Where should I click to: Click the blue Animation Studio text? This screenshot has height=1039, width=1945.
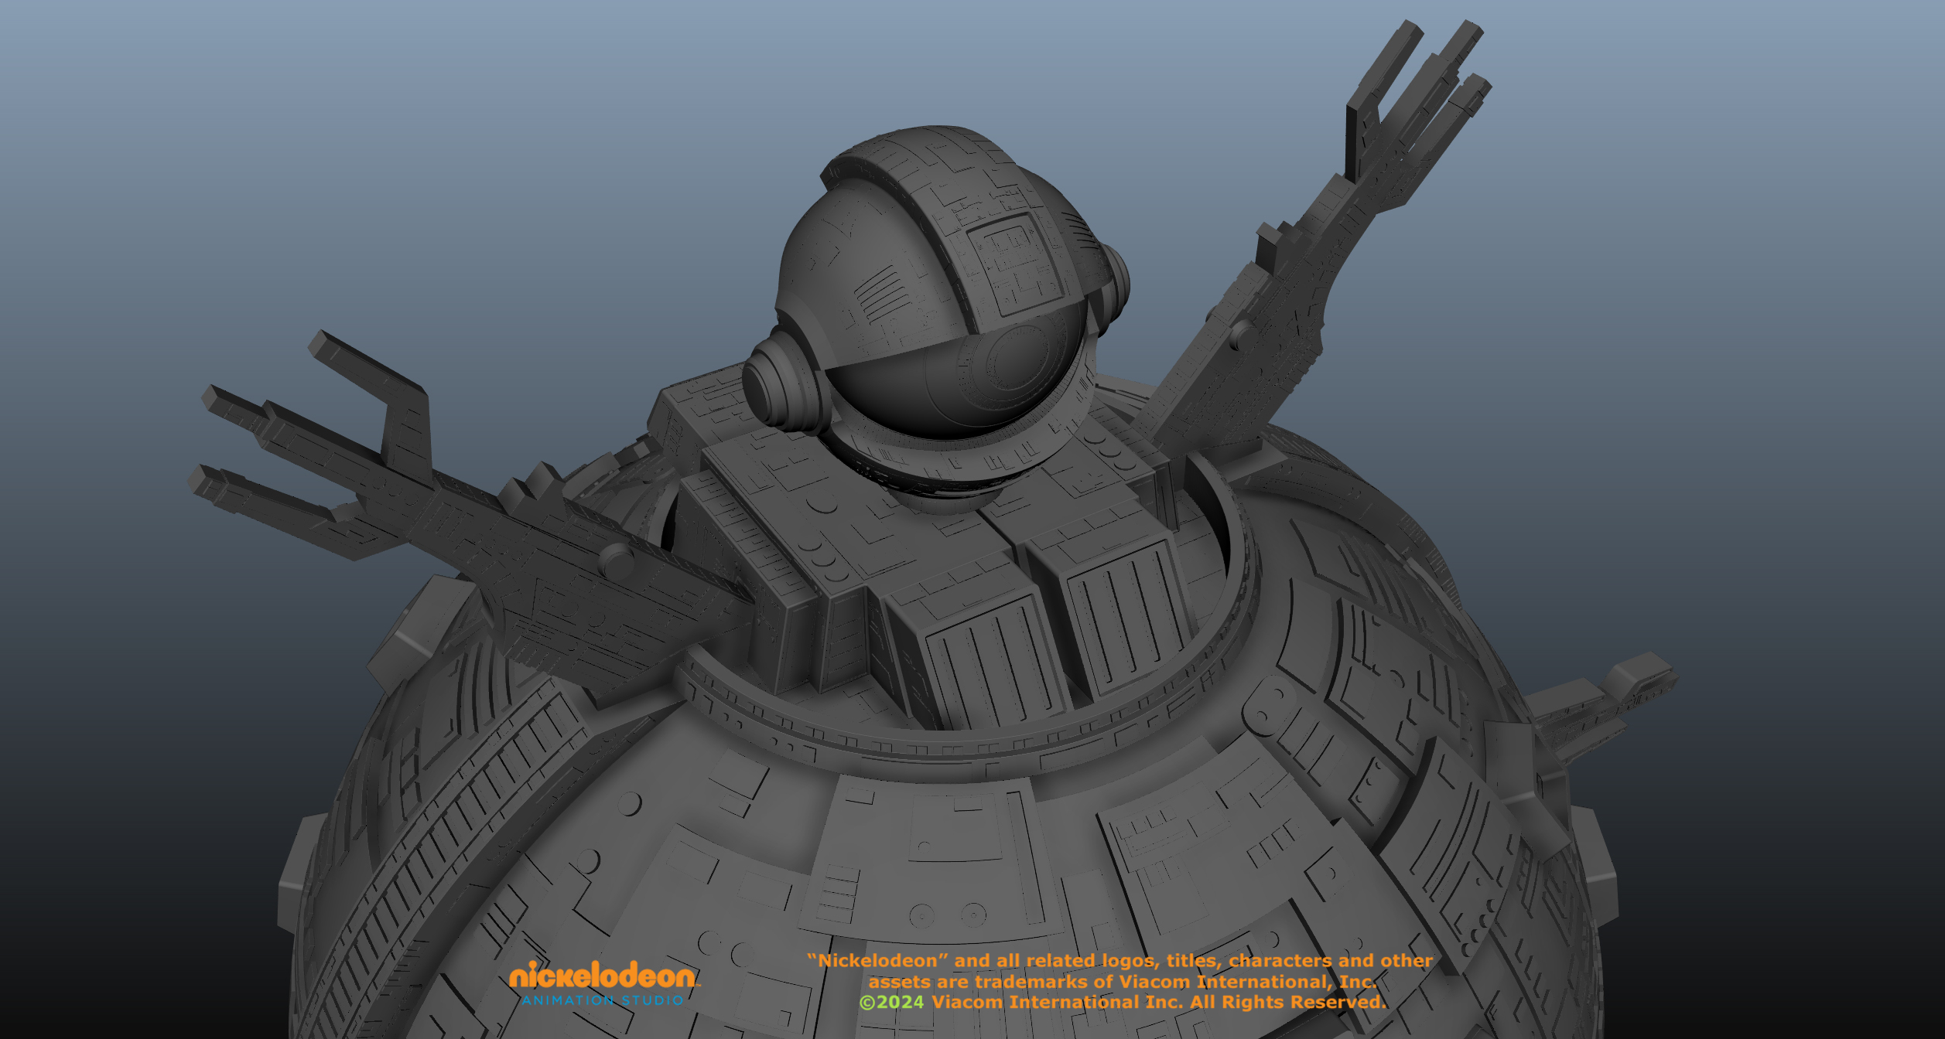point(602,1000)
